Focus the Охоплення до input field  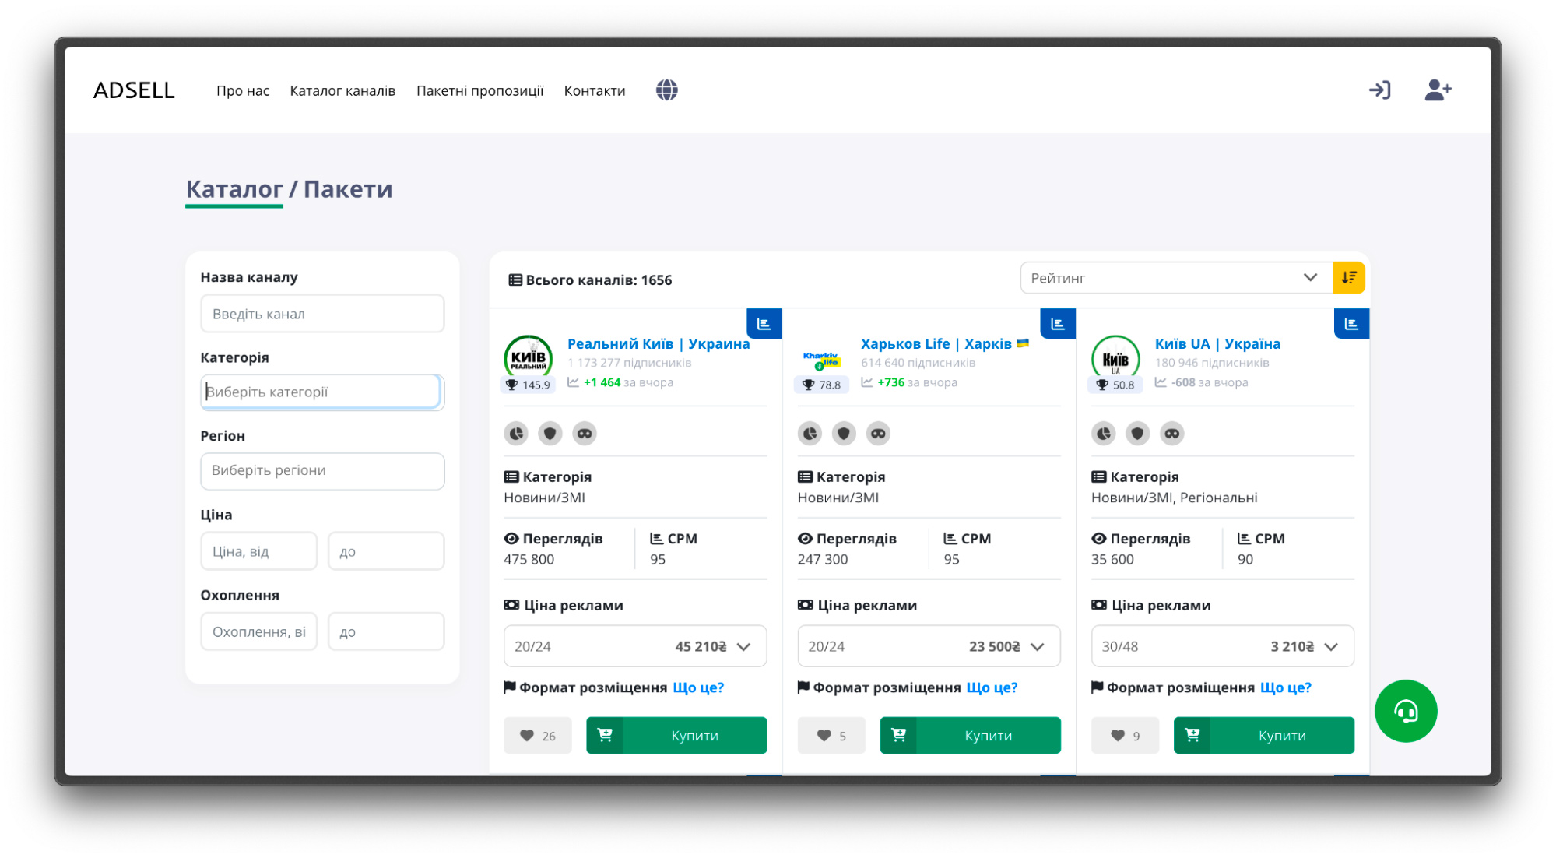coord(386,631)
